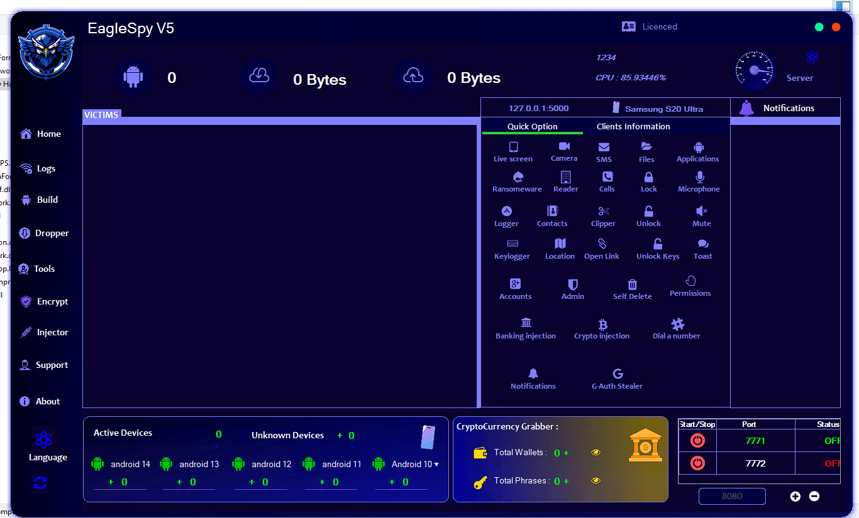Toggle the eye icon beside Total Wallets
This screenshot has height=518, width=859.
tap(596, 452)
